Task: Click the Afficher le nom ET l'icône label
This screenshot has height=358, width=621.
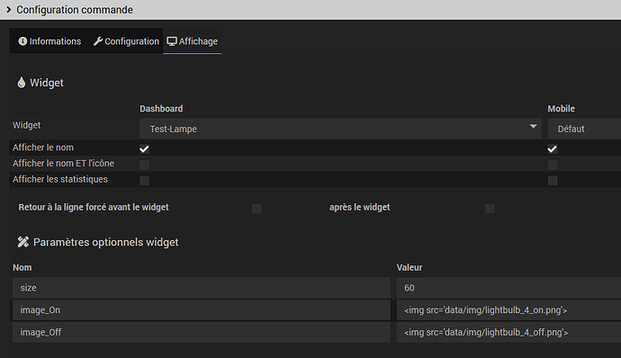Action: [x=63, y=163]
